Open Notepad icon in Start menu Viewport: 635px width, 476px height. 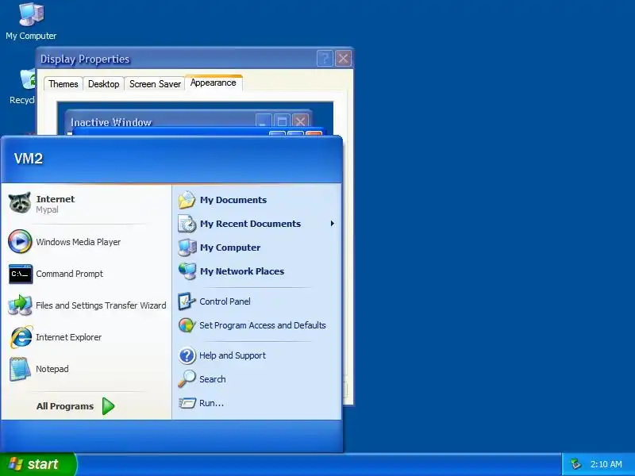point(21,369)
